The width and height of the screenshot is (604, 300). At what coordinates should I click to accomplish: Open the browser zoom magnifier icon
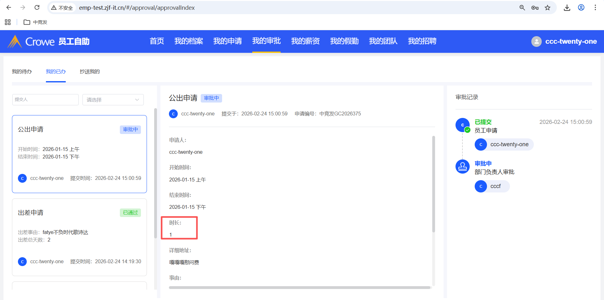(x=522, y=8)
